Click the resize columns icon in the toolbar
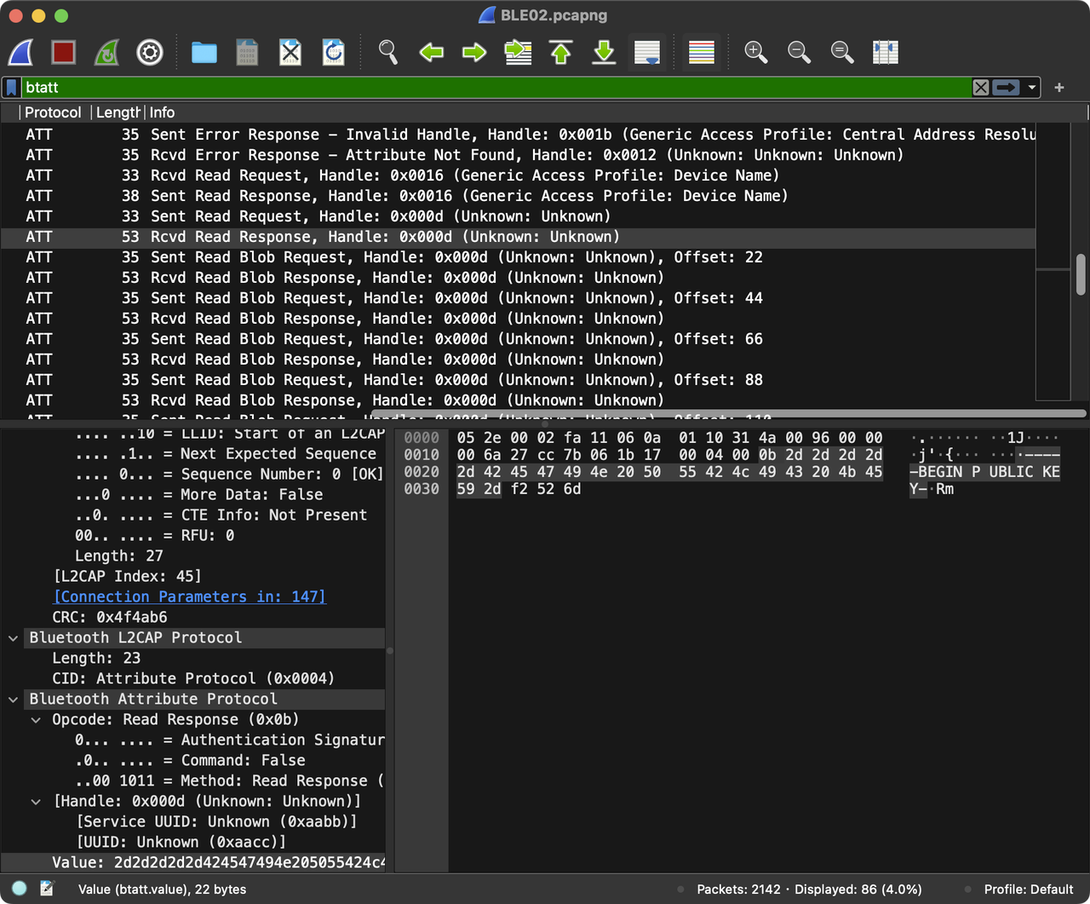The height and width of the screenshot is (904, 1090). (x=886, y=52)
